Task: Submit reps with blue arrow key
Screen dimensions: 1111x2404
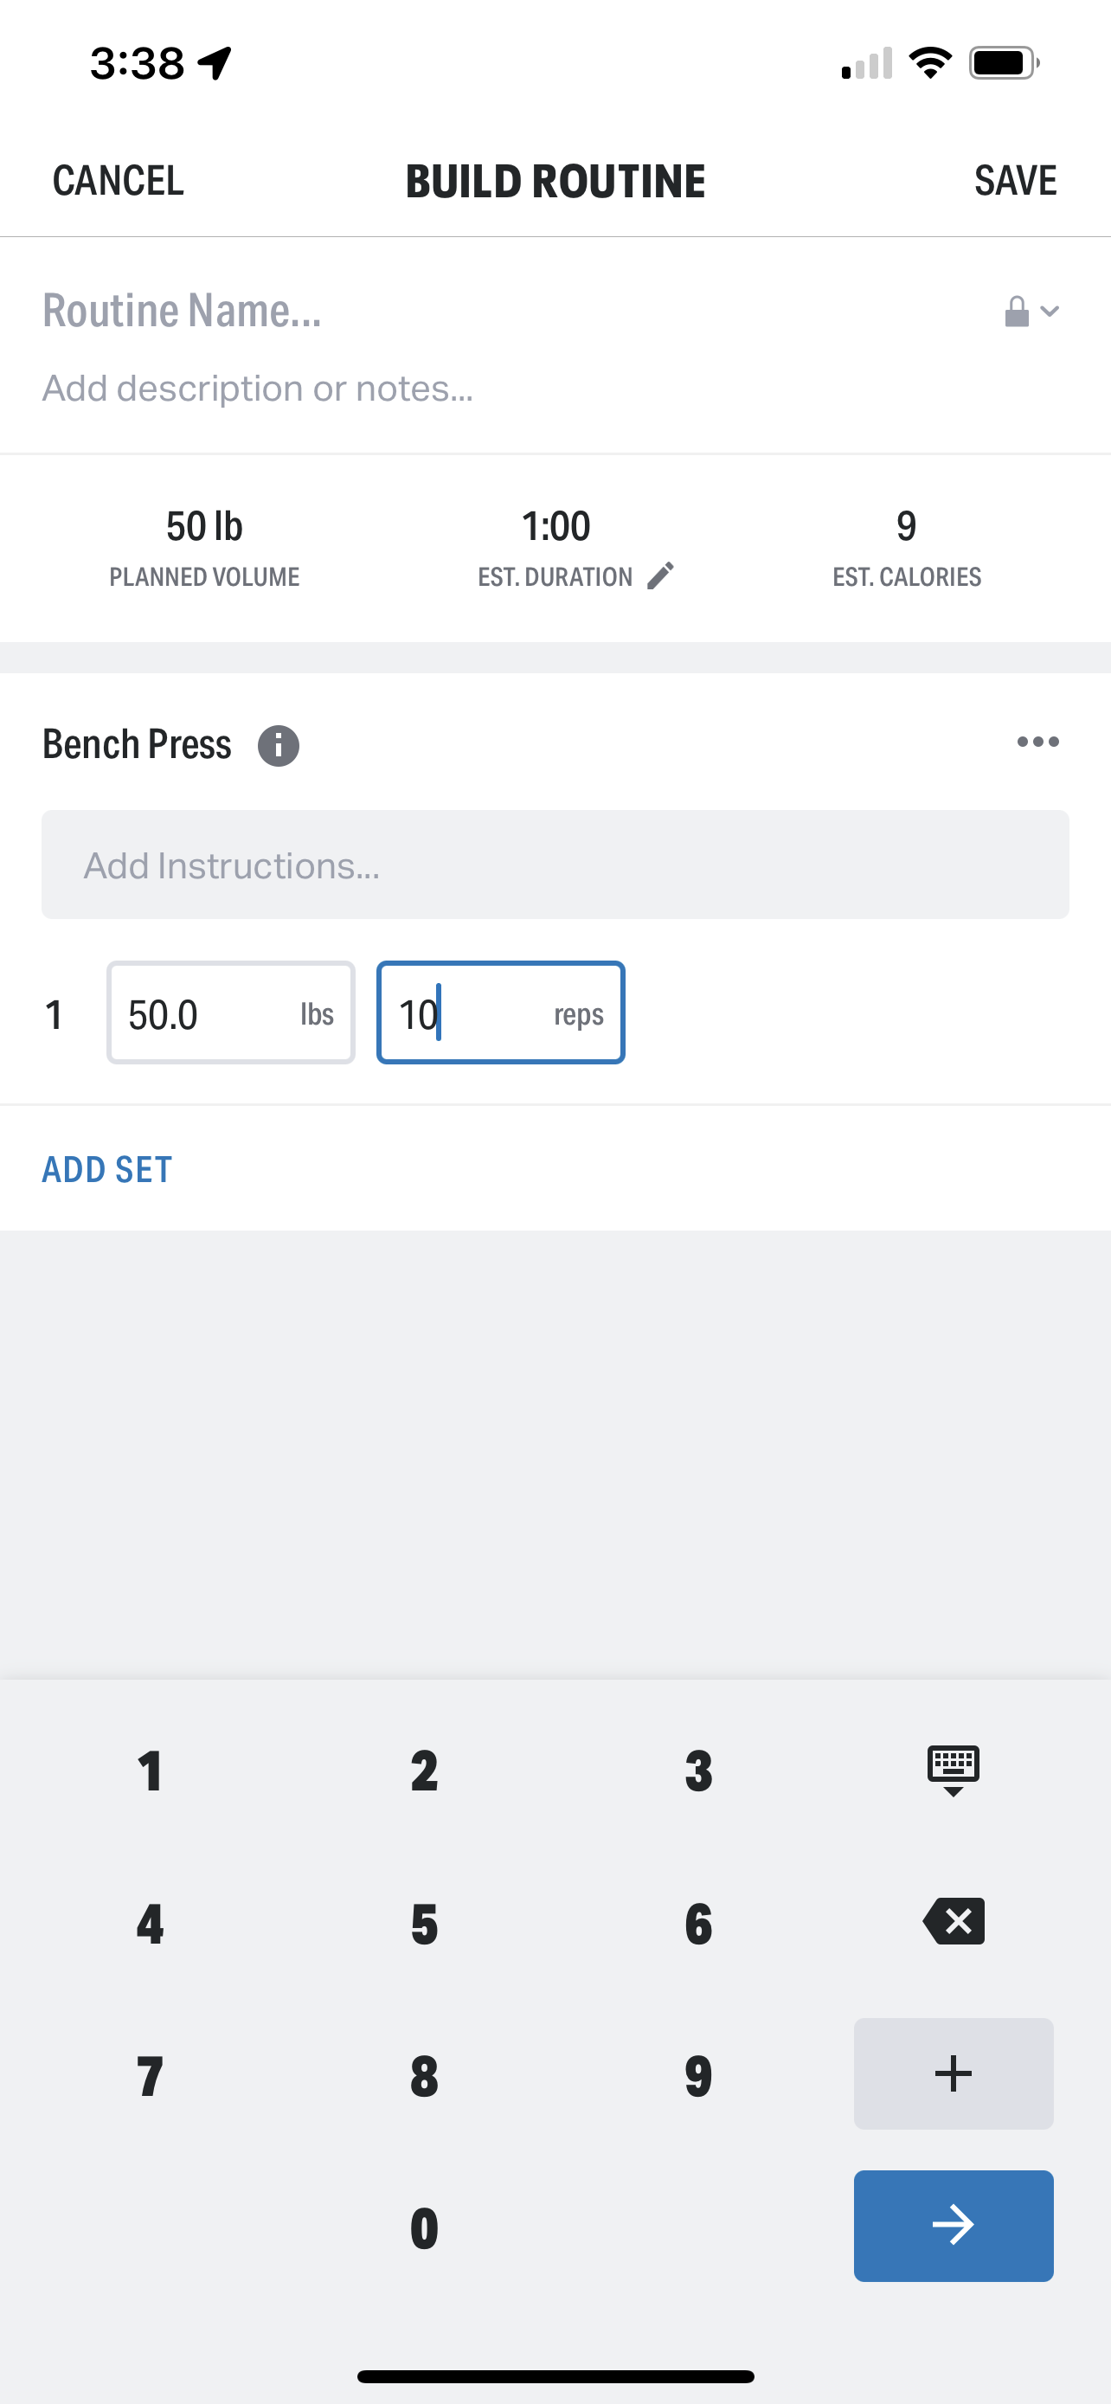Action: coord(953,2226)
